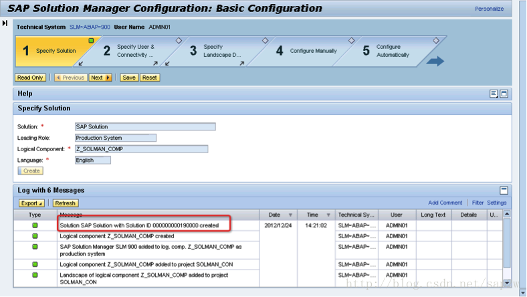Click date cell 2012/12/24
This screenshot has width=527, height=297.
[278, 225]
